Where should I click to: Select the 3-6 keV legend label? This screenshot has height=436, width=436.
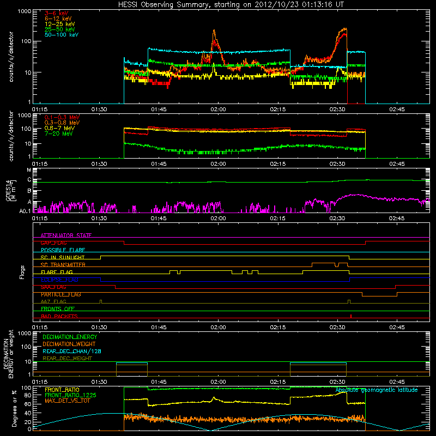pyautogui.click(x=56, y=13)
